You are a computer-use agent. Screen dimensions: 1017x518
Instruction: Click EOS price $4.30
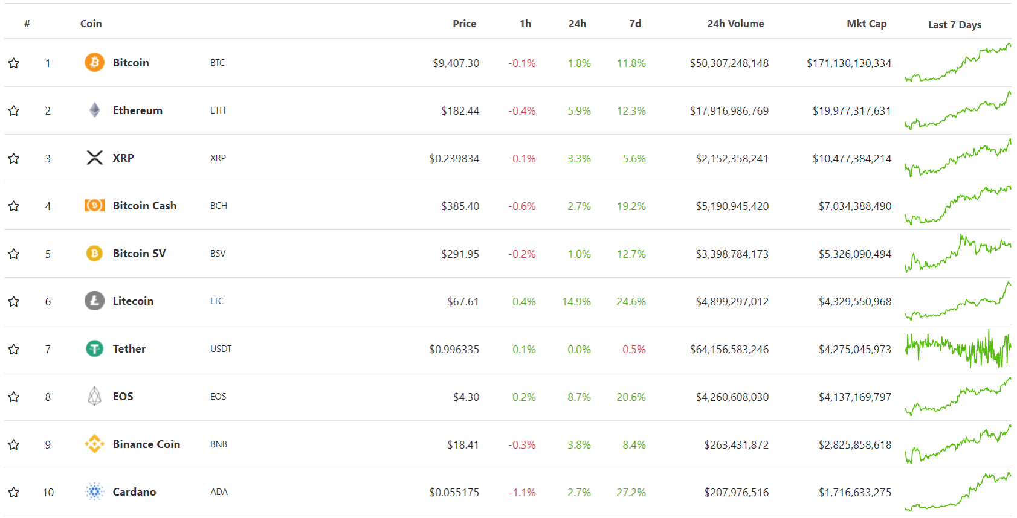(x=467, y=397)
